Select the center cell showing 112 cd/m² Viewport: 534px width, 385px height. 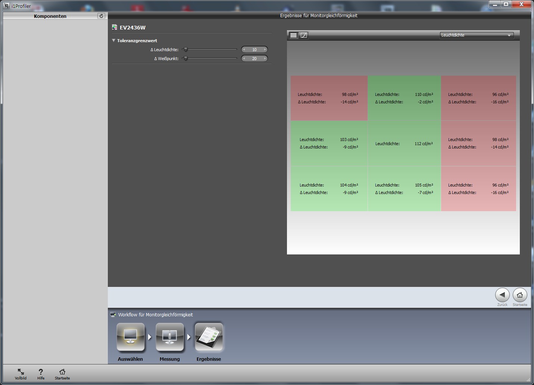(x=404, y=144)
